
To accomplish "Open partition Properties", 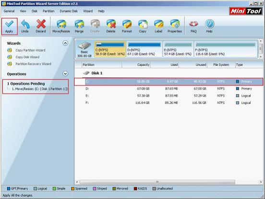I will coord(175,26).
